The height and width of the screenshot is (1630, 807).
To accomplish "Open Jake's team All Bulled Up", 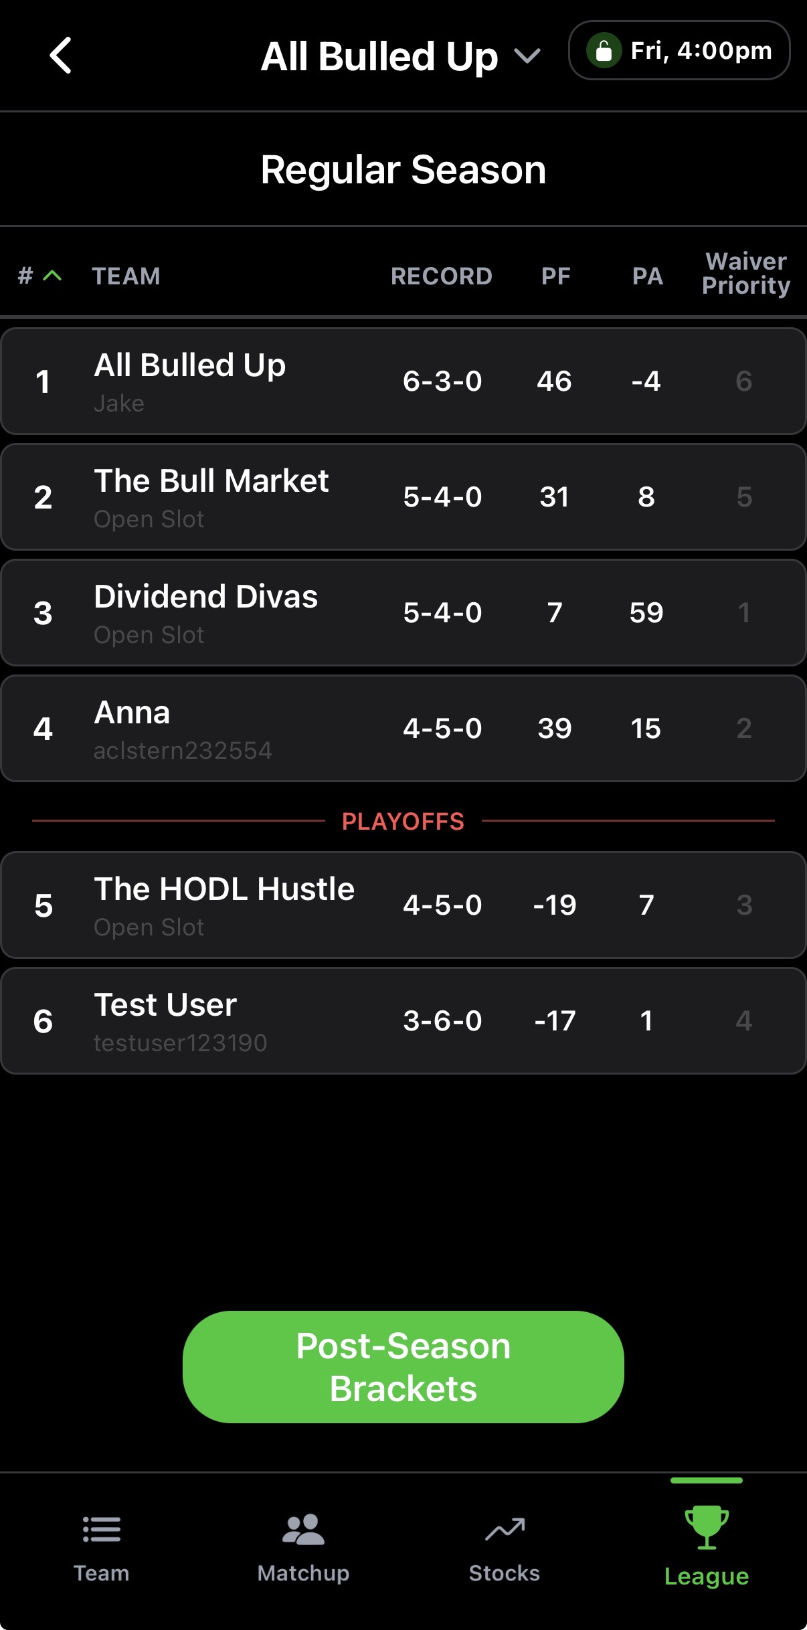I will 403,380.
